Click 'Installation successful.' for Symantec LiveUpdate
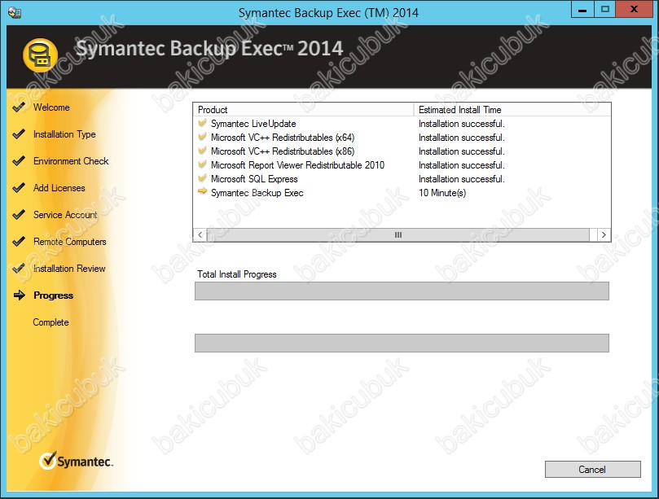The width and height of the screenshot is (659, 499). [462, 124]
